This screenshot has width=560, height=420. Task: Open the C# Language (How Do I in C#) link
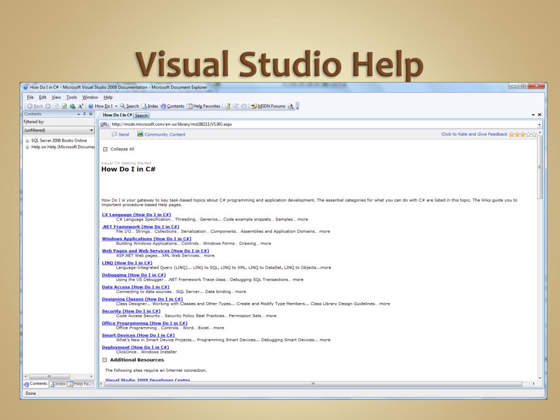(136, 214)
